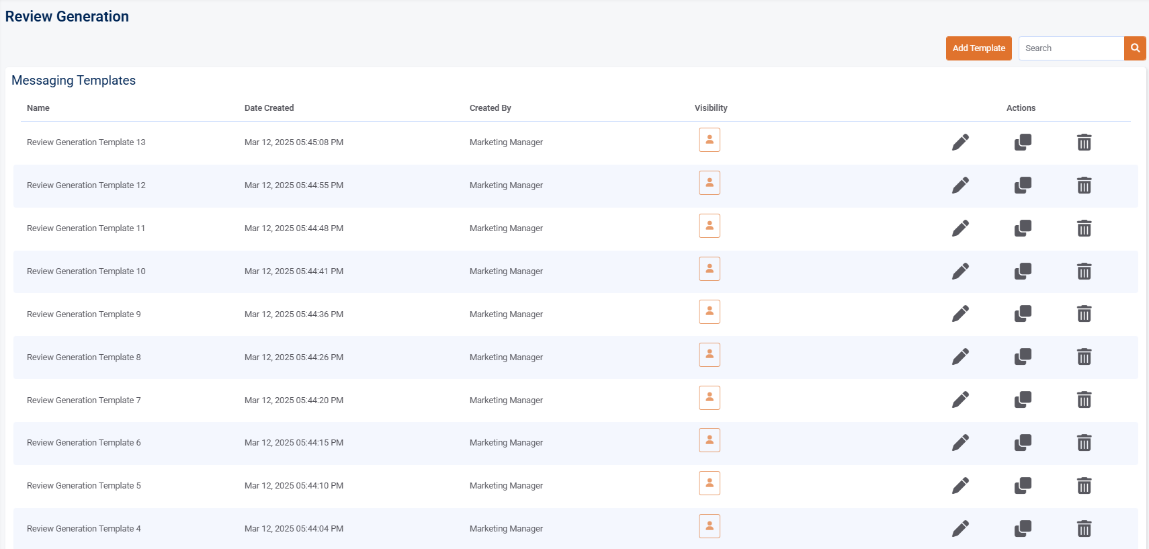Click the orange search magnifier icon
Viewport: 1149px width, 549px height.
click(1135, 48)
